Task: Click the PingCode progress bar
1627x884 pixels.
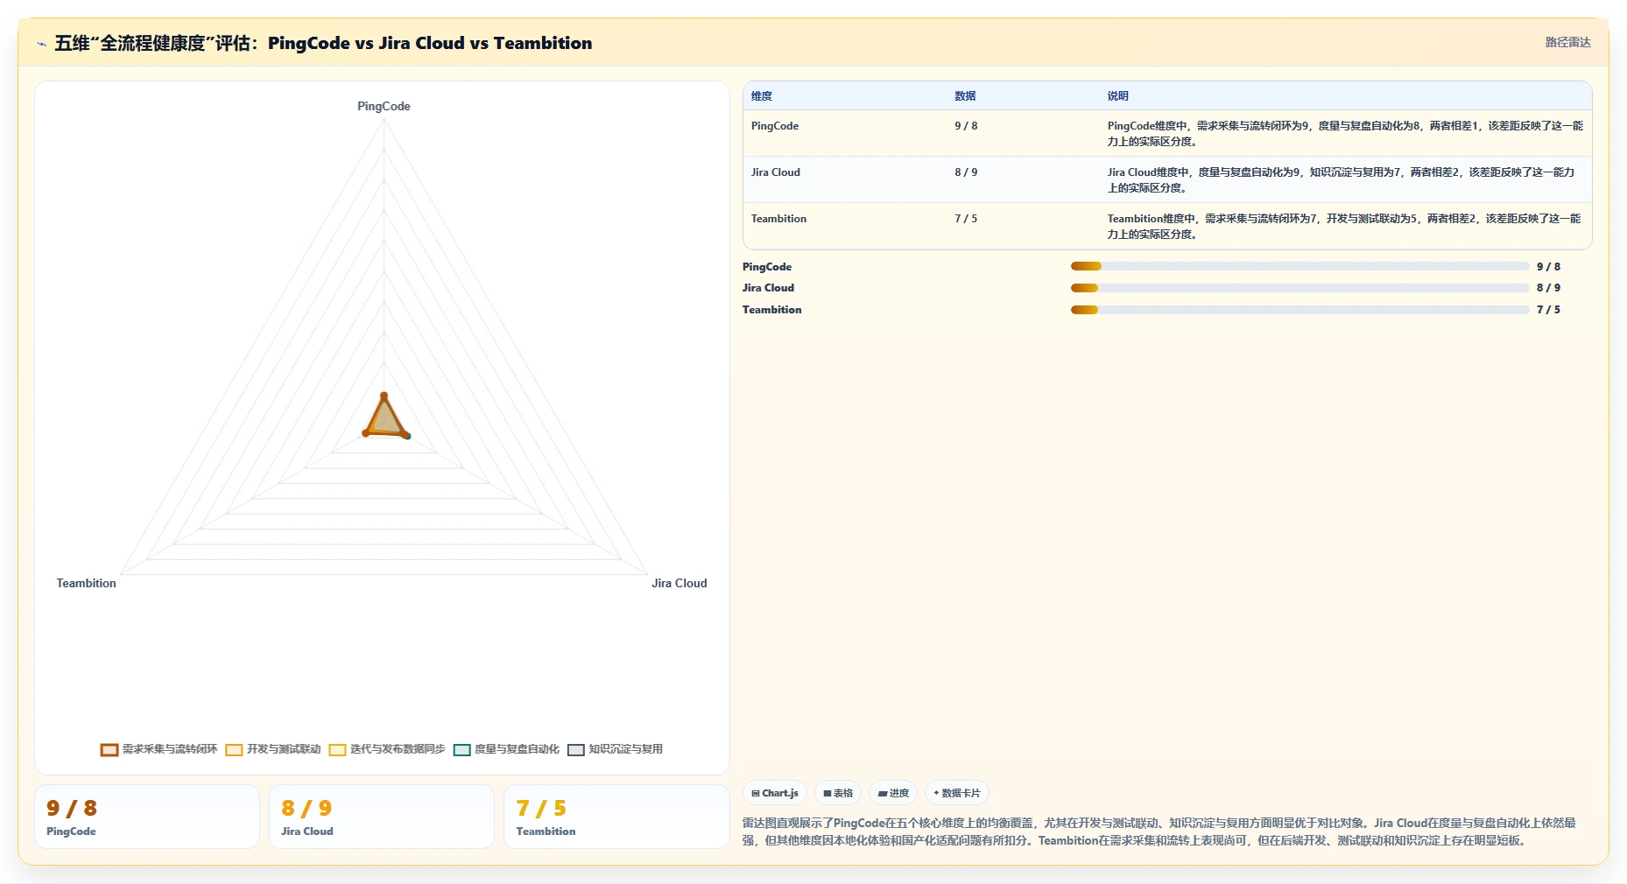Action: [x=1299, y=266]
